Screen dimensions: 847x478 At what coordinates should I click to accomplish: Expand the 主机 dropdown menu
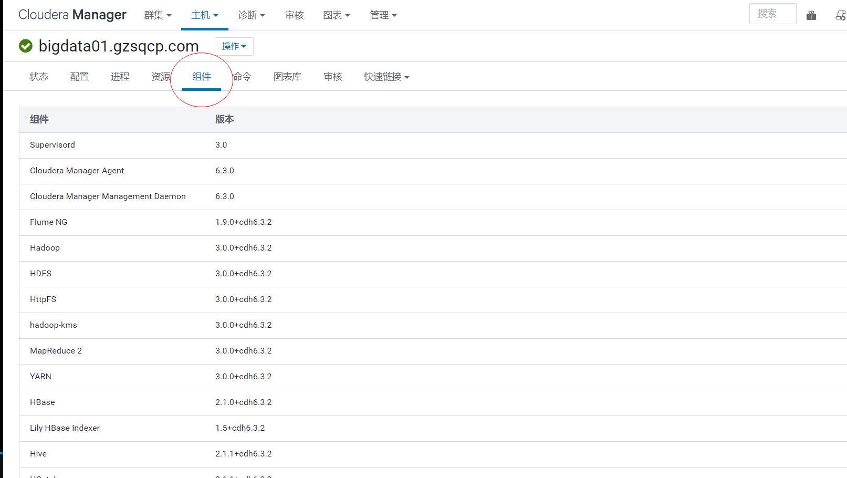pos(205,15)
